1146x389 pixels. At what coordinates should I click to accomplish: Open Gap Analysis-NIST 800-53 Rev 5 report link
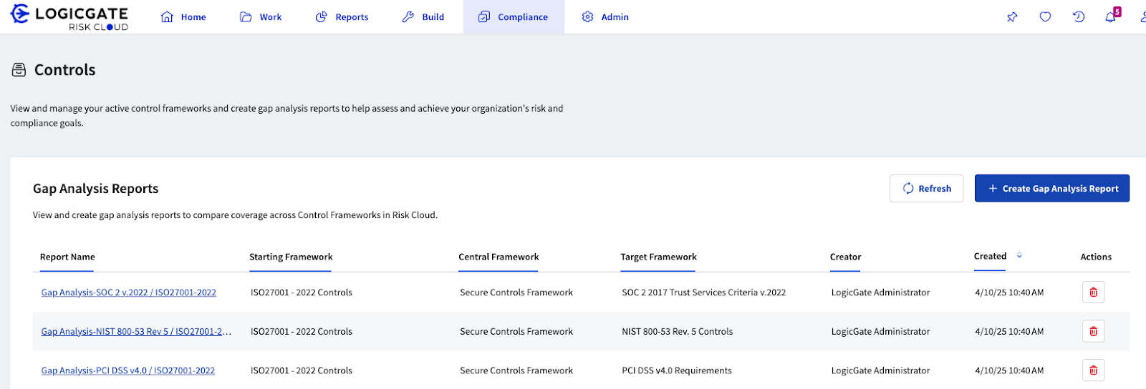[136, 332]
